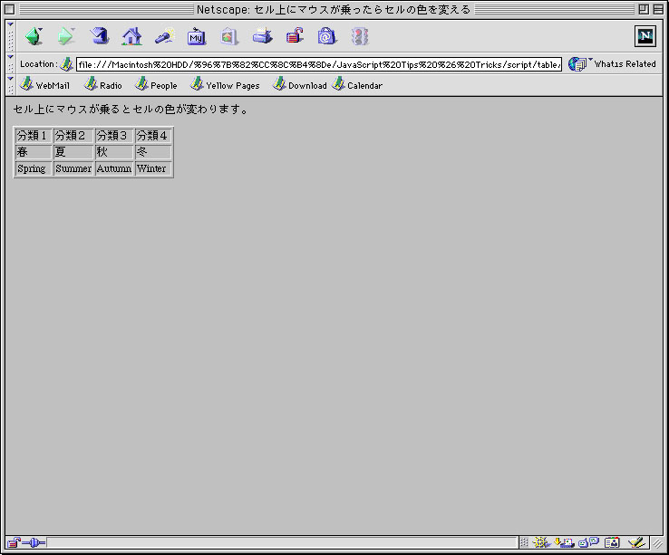Open the Address Book component icon

point(612,542)
